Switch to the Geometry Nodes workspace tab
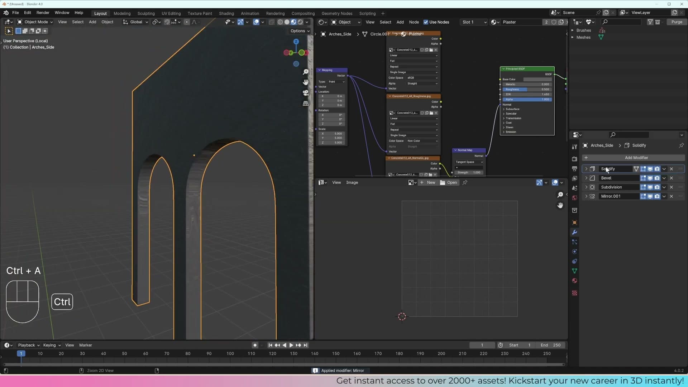Image resolution: width=688 pixels, height=387 pixels. pos(337,13)
